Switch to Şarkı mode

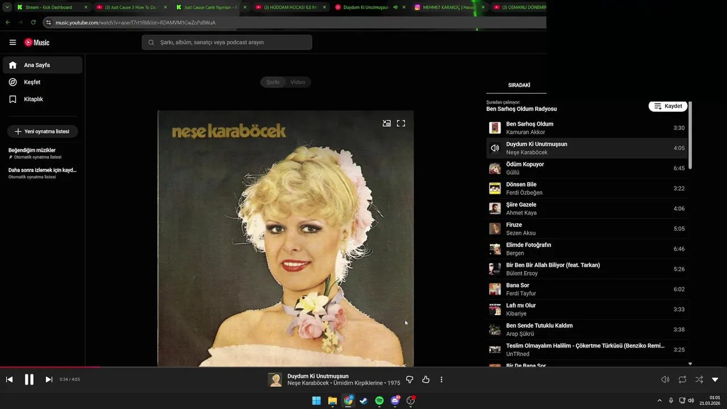click(x=273, y=82)
